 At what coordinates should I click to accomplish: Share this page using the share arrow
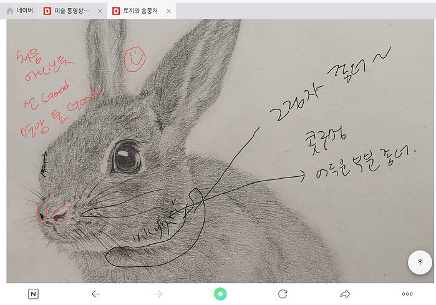(x=345, y=294)
